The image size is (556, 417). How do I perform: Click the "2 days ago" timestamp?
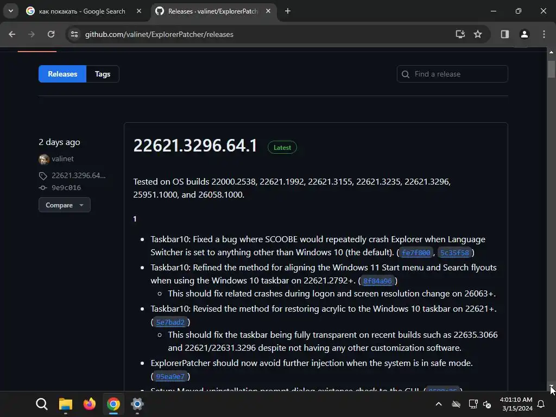point(59,142)
